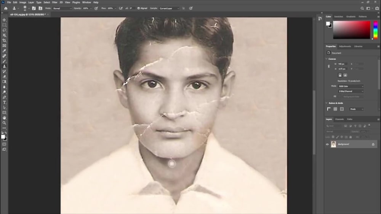Select the Rectangle shape tool
Image resolution: width=381 pixels, height=214 pixels.
[4, 113]
